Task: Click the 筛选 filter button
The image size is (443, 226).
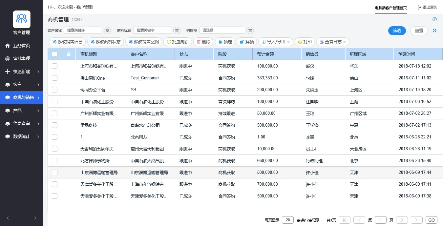Action: point(397,31)
